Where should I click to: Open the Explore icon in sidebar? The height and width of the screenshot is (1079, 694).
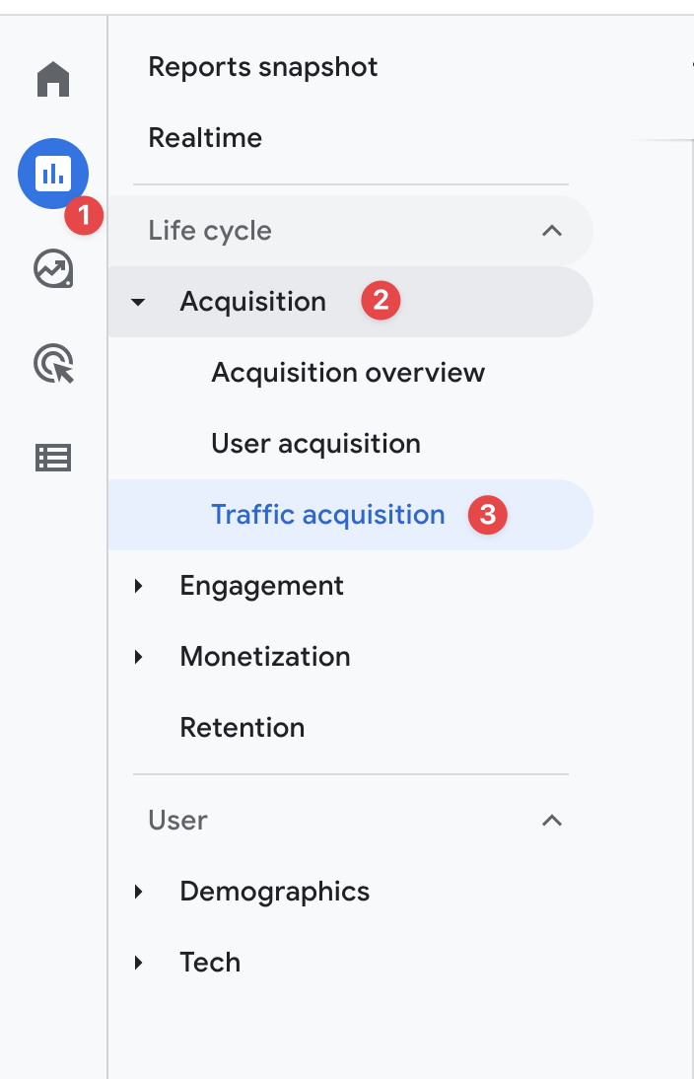[53, 268]
